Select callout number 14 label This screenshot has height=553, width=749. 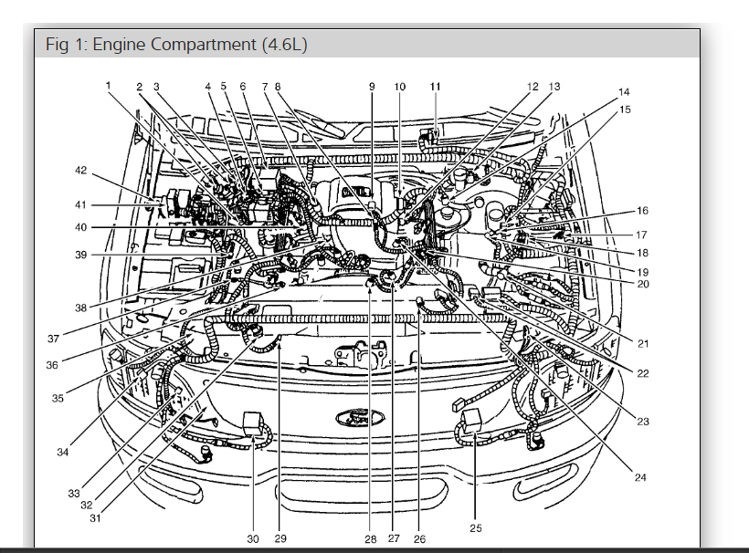coord(624,91)
